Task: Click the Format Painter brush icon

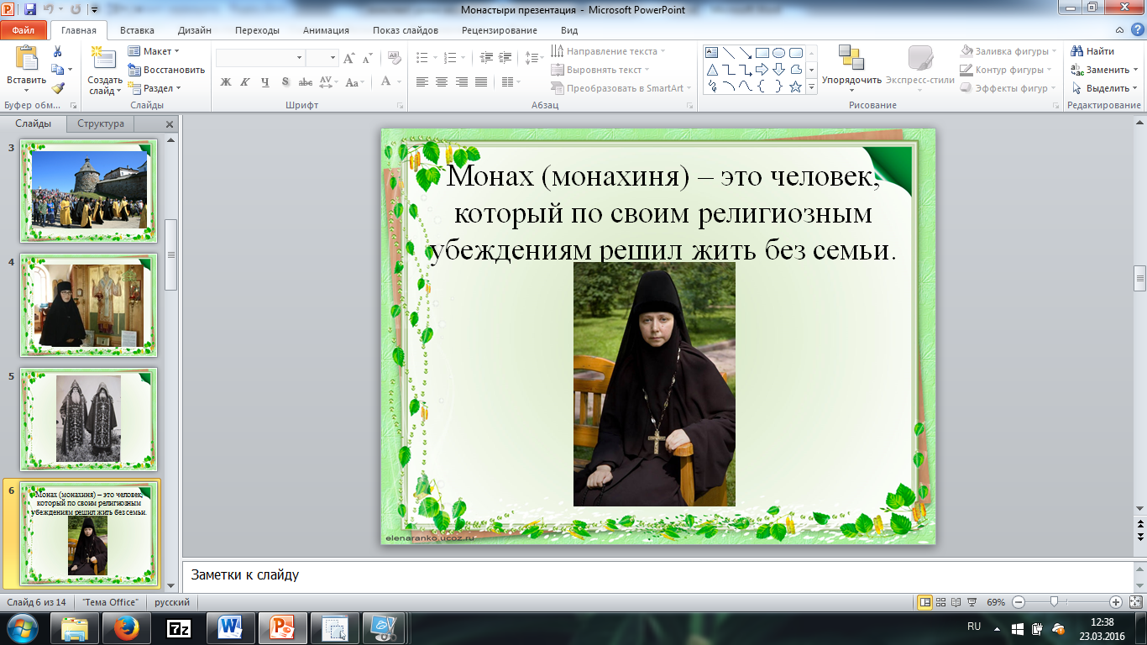Action: [x=57, y=88]
